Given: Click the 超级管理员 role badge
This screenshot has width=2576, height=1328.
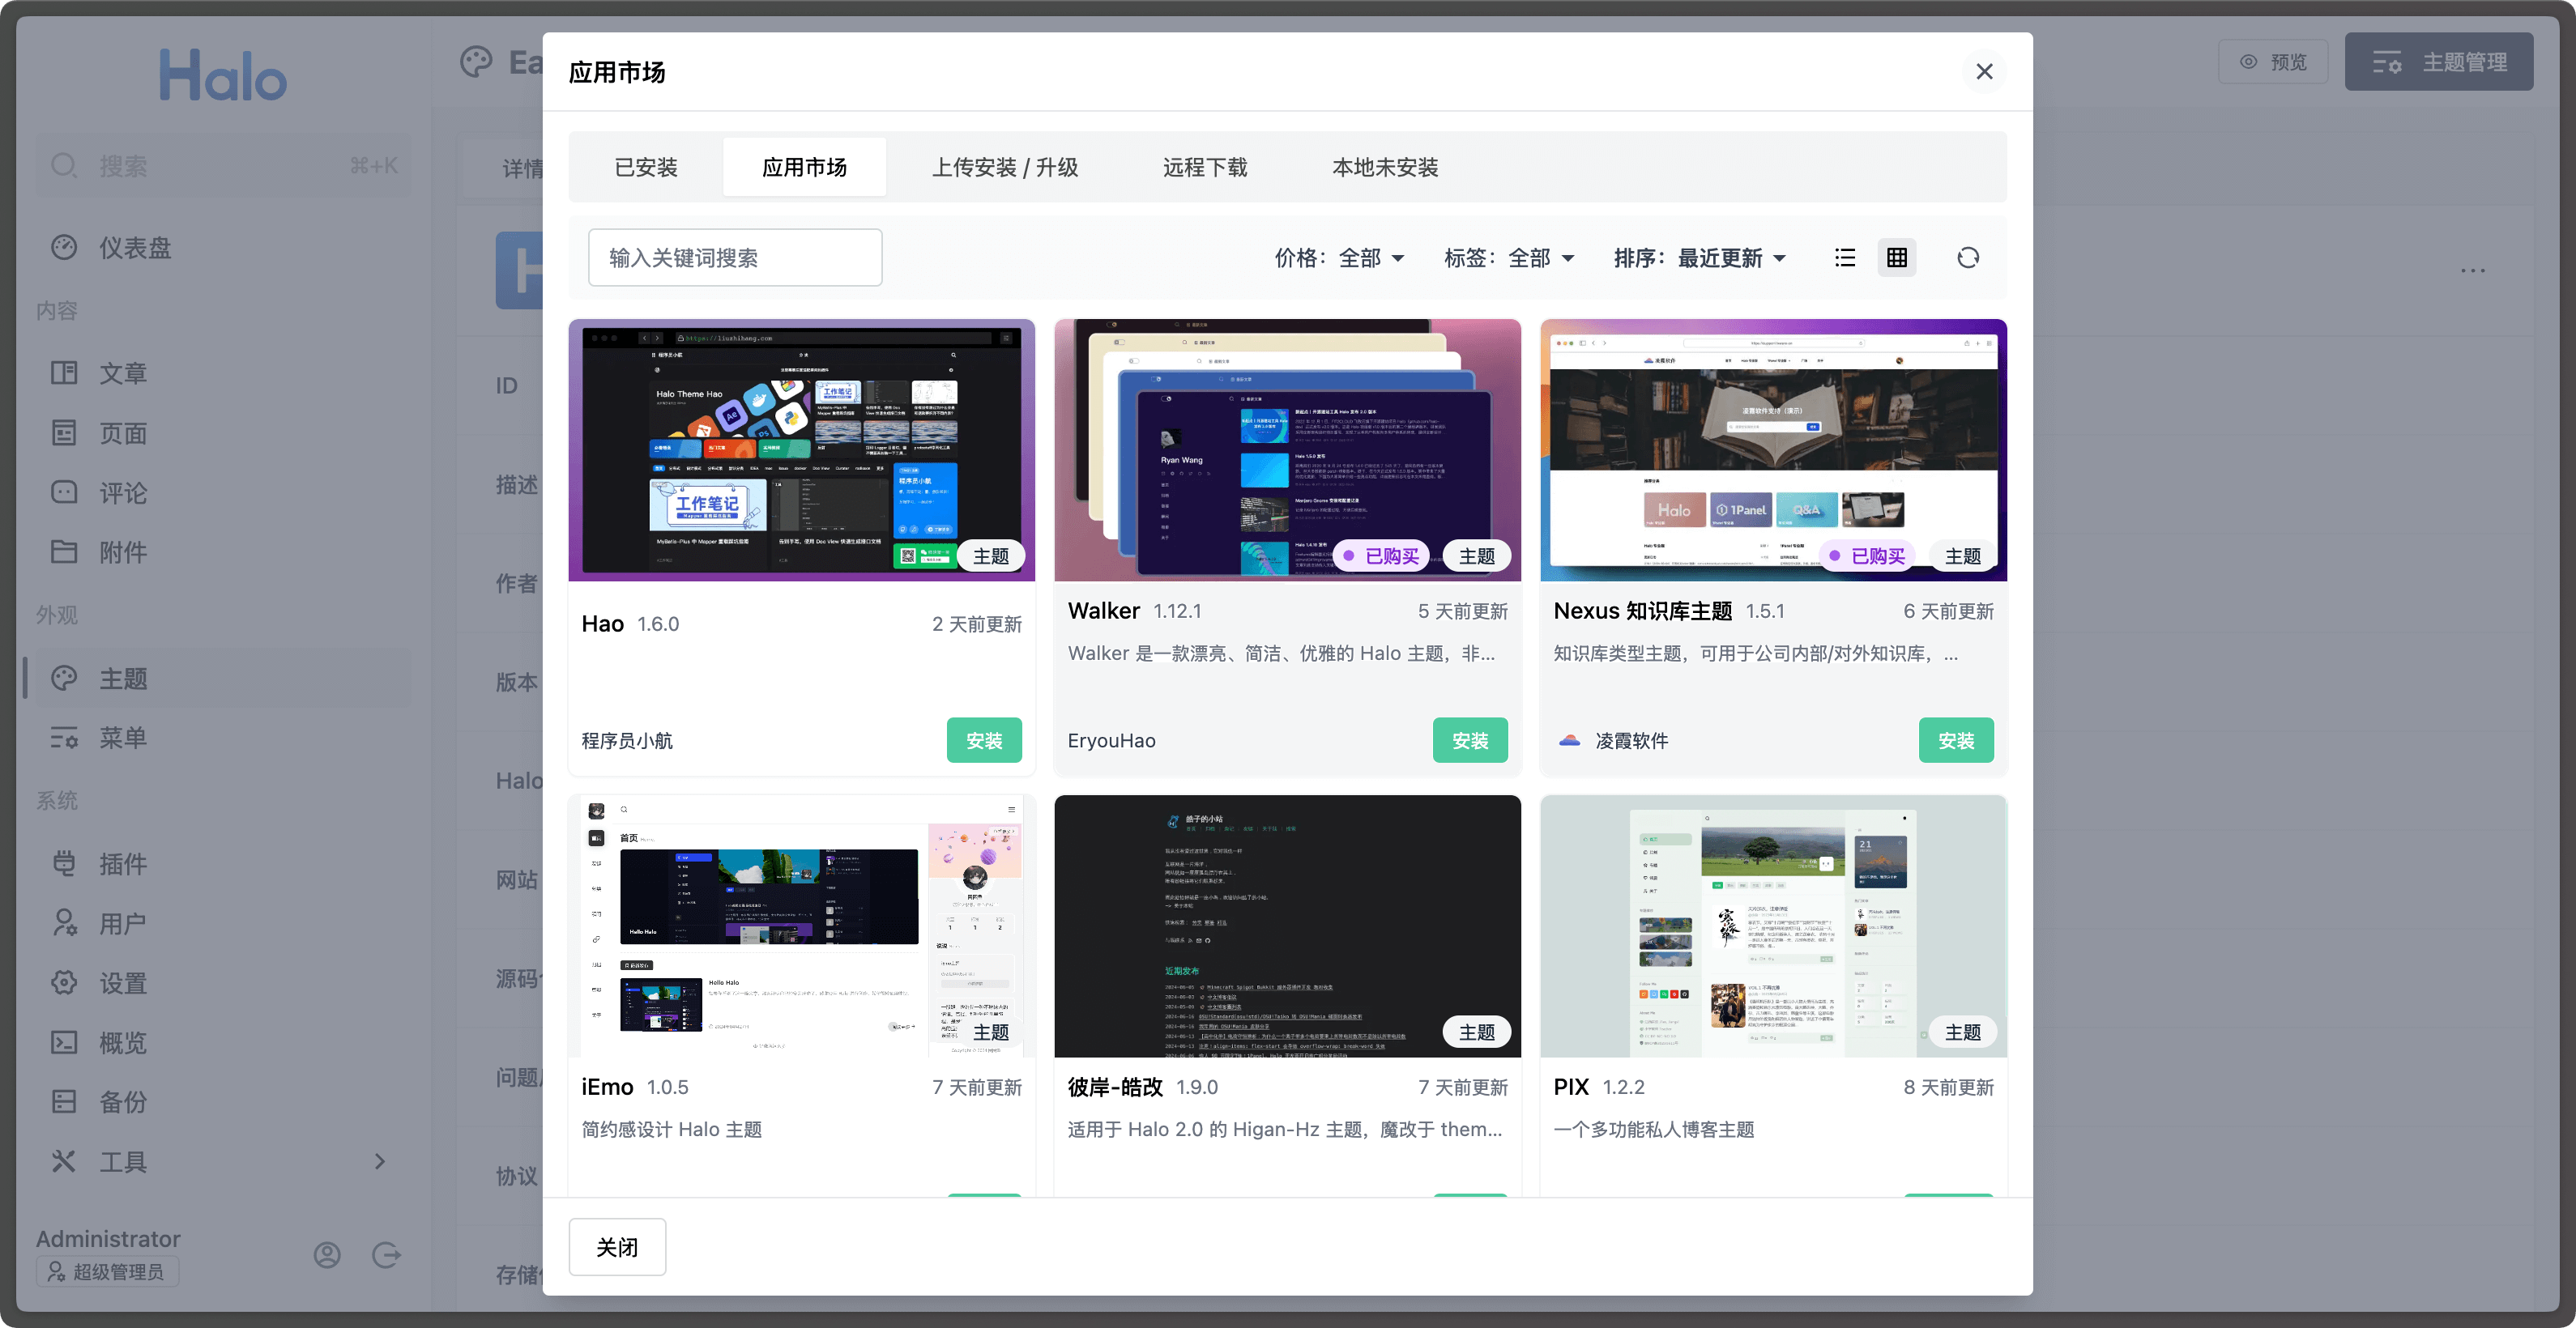Looking at the screenshot, I should 108,1271.
